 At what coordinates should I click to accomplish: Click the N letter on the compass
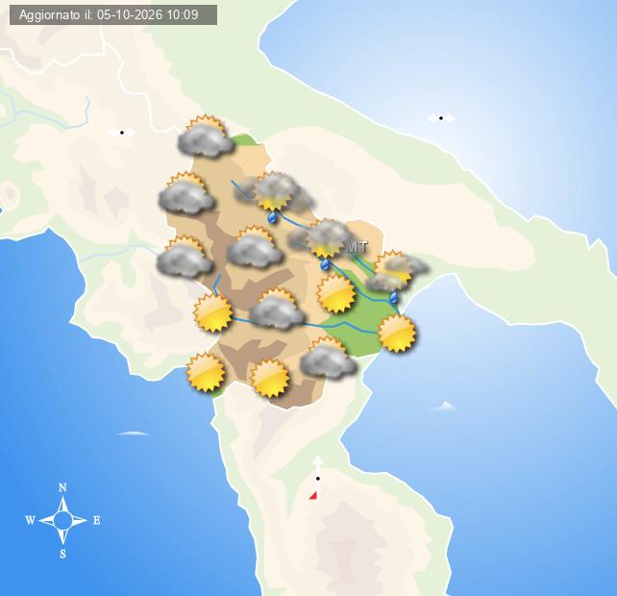(62, 487)
